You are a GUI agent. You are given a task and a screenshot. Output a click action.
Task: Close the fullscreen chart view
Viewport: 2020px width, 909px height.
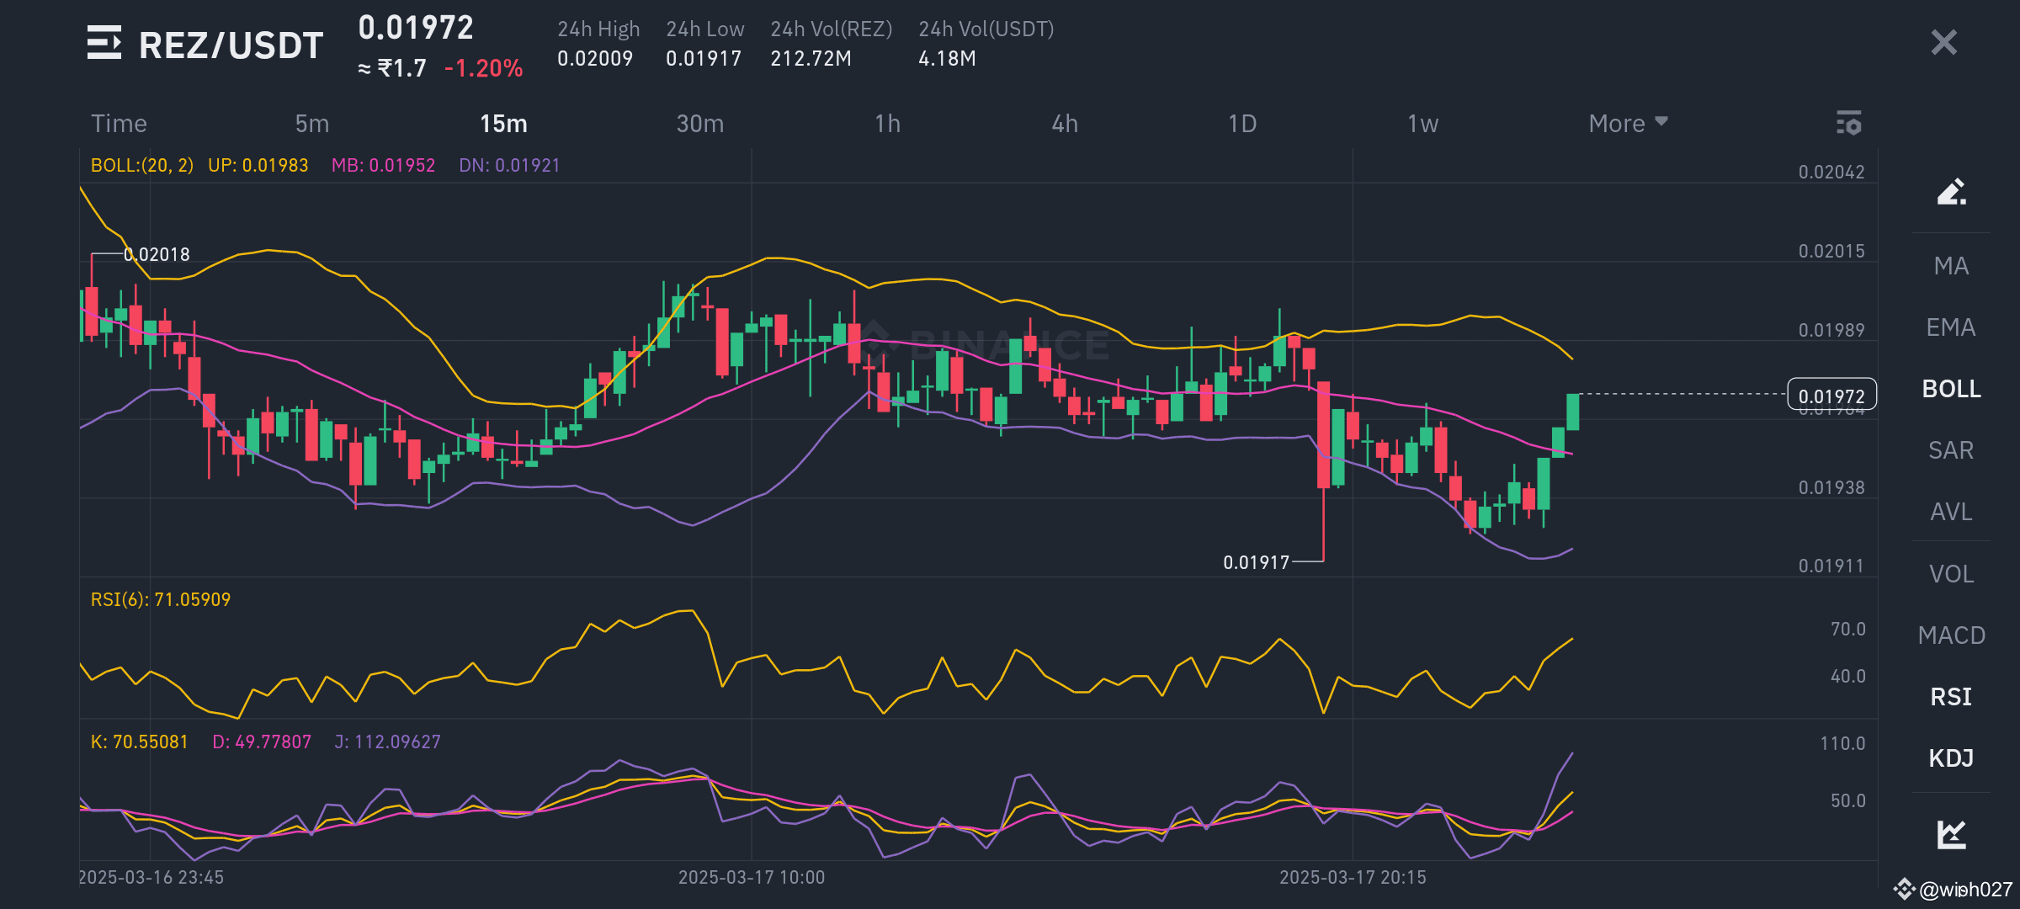[1943, 42]
